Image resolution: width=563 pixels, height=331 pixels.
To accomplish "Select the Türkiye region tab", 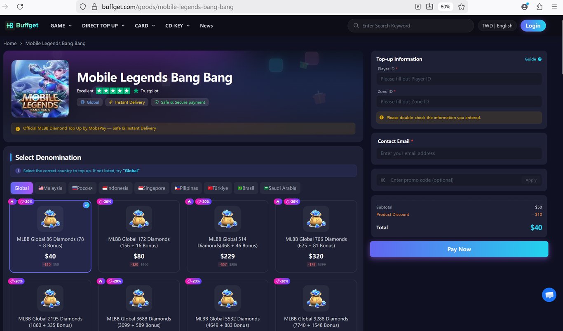I will [x=218, y=188].
